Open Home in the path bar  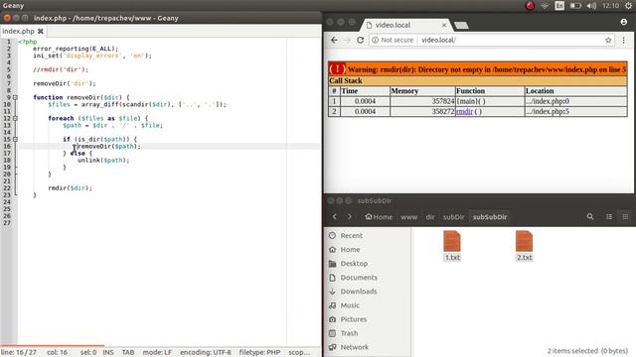coord(379,217)
